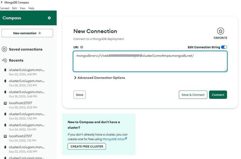Click the Recents history icon

click(x=4, y=60)
